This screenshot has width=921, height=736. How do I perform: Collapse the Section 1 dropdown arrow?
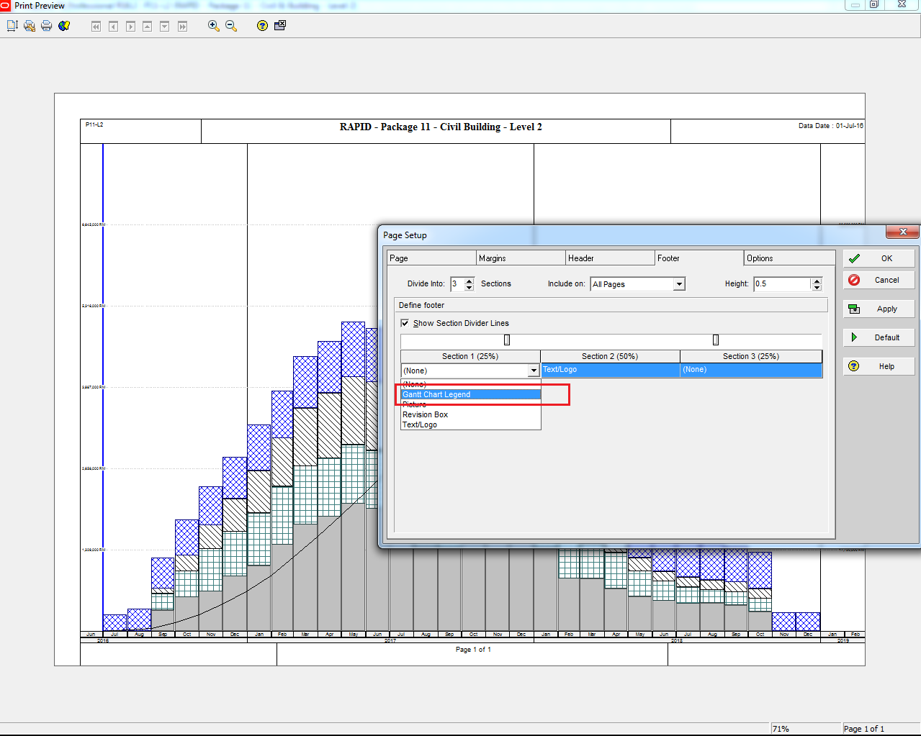coord(534,371)
